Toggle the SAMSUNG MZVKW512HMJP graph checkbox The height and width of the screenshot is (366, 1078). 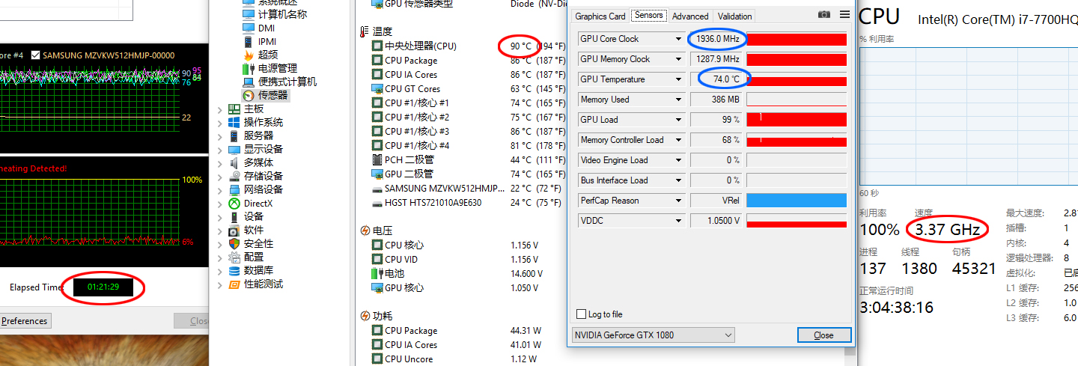click(34, 55)
